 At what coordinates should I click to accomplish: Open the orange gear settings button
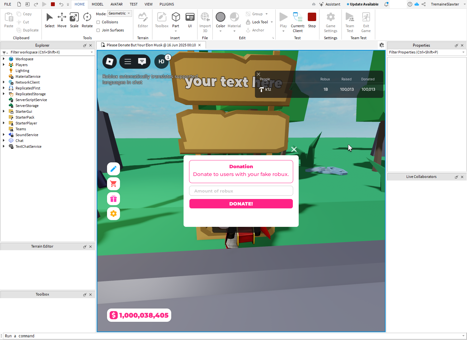pos(114,214)
